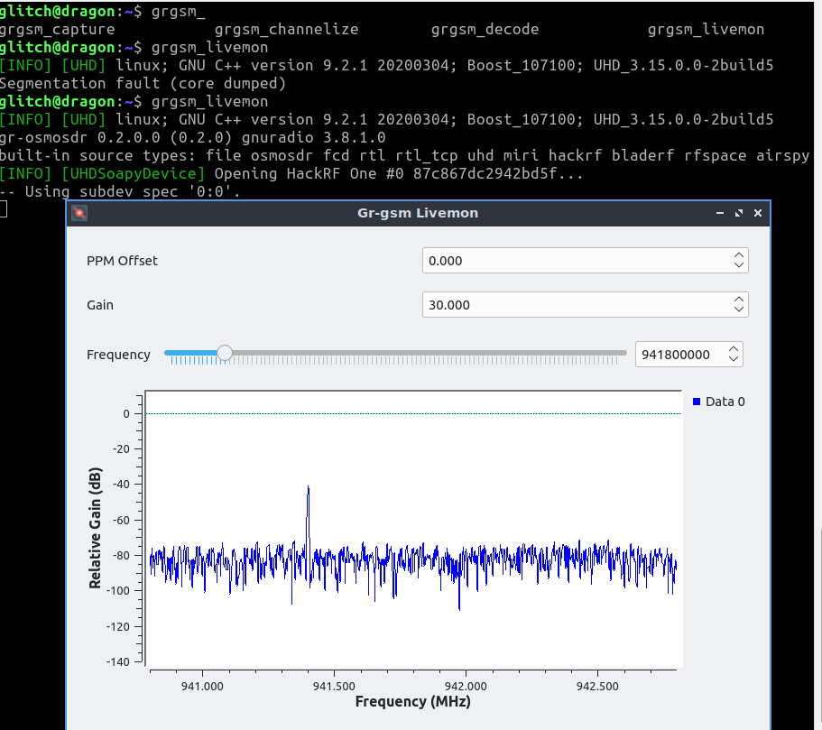This screenshot has width=822, height=730.
Task: Click the Gr-gsm Livemon title bar
Action: [x=418, y=213]
